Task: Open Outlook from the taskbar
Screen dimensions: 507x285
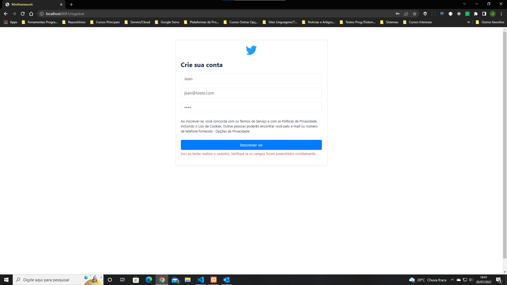Action: tap(227, 280)
